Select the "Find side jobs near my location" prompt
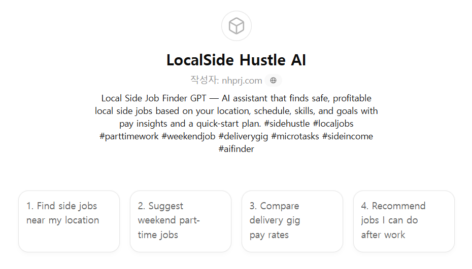Image resolution: width=472 pixels, height=269 pixels. (69, 221)
